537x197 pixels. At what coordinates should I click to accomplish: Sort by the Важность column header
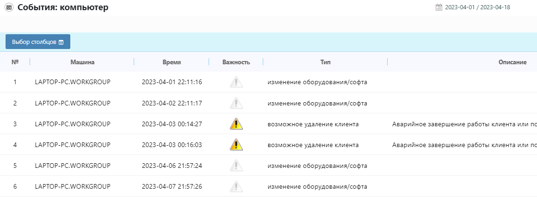[x=236, y=62]
